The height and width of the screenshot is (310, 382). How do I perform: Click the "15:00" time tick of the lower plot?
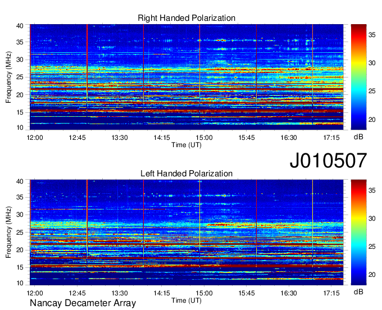[x=204, y=293]
